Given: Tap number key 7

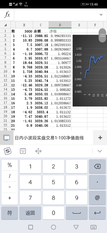Looking at the screenshot, I should pos(30,198).
